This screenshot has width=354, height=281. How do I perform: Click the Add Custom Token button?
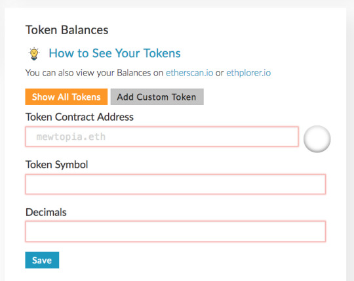[157, 97]
